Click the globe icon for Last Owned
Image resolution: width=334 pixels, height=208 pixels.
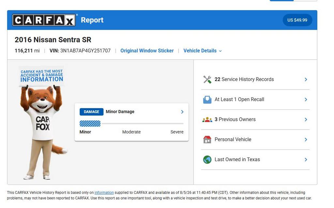(x=207, y=159)
